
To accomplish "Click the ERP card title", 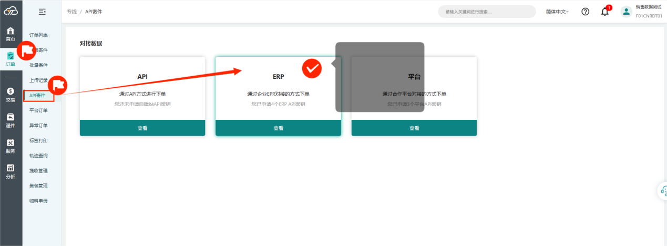I will coord(278,77).
